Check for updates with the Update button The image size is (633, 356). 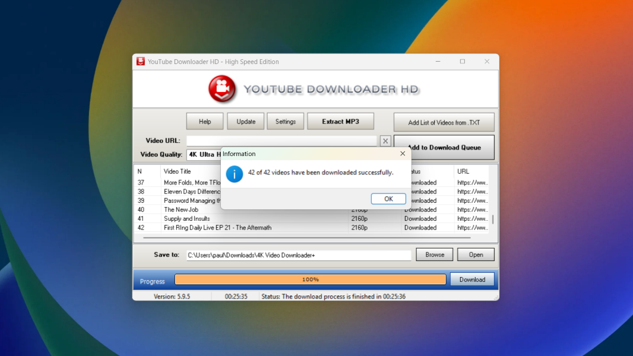[245, 121]
